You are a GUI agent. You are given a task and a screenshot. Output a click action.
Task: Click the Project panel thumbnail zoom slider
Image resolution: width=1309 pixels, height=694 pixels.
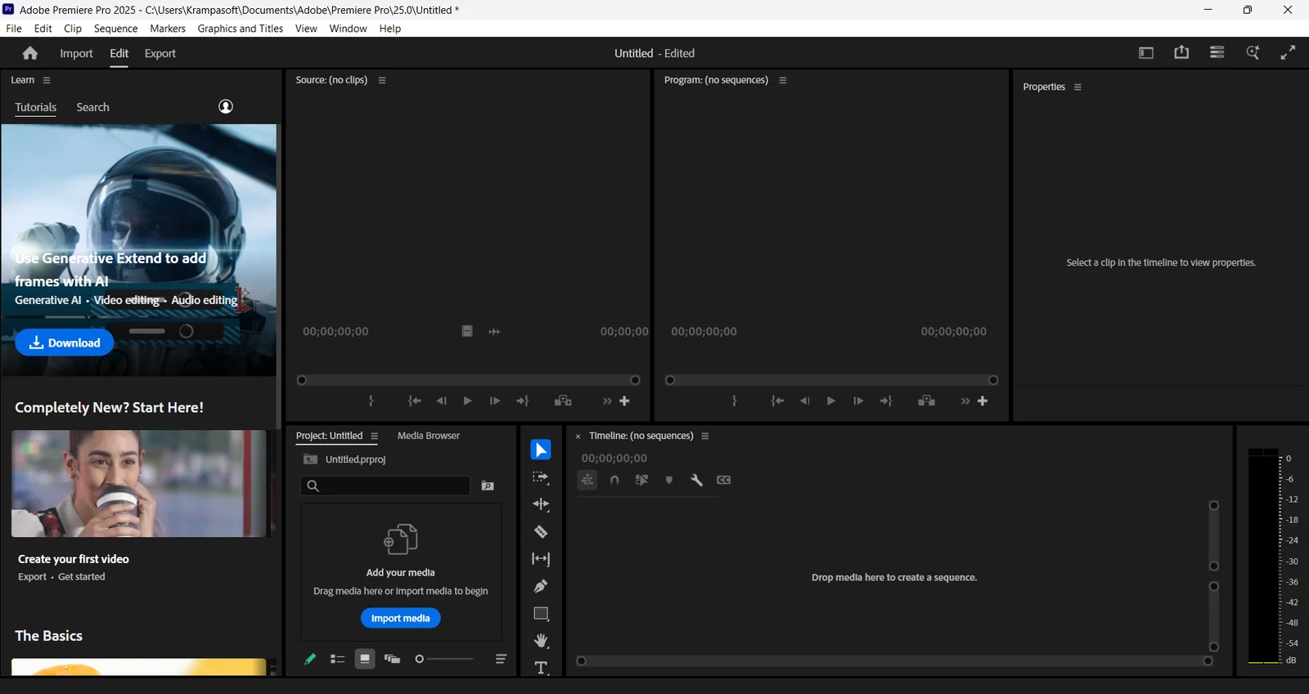[445, 659]
